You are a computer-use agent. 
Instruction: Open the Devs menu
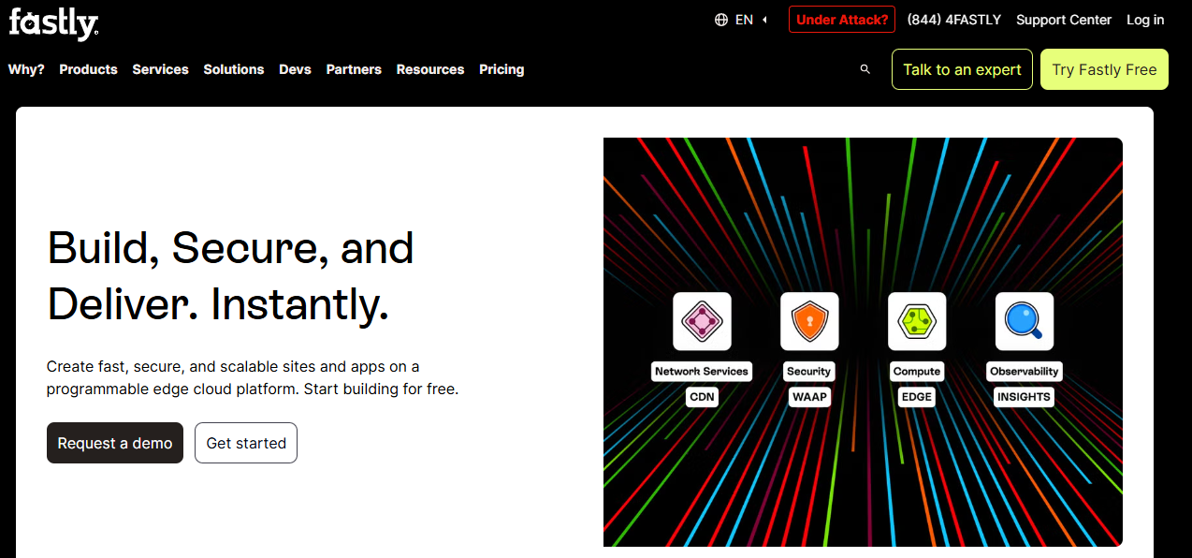[x=295, y=69]
